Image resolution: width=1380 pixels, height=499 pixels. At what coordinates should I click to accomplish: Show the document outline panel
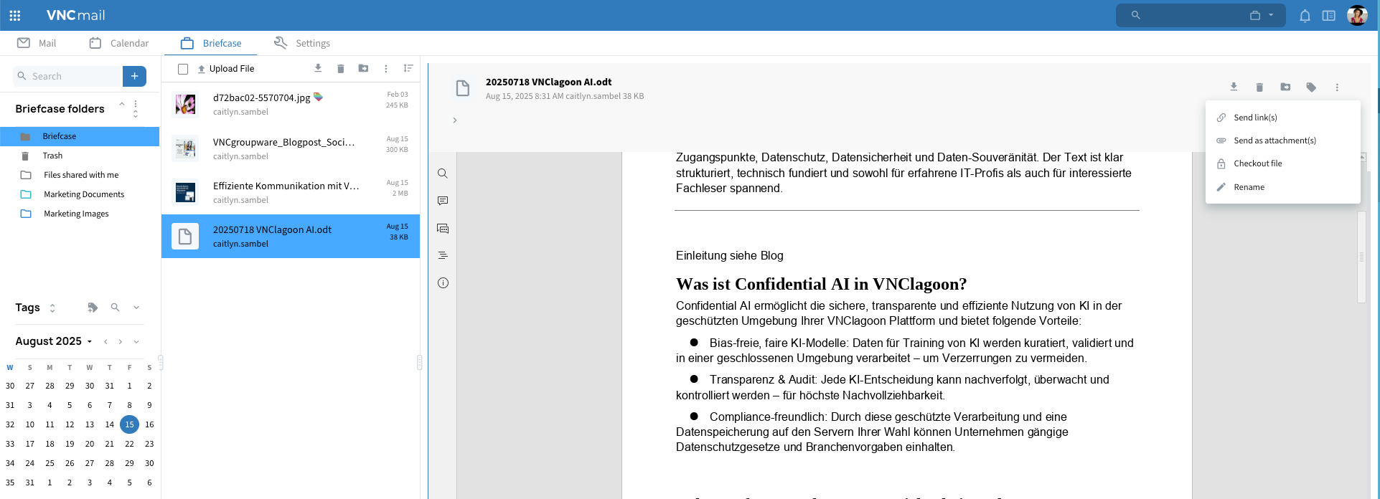click(x=443, y=255)
